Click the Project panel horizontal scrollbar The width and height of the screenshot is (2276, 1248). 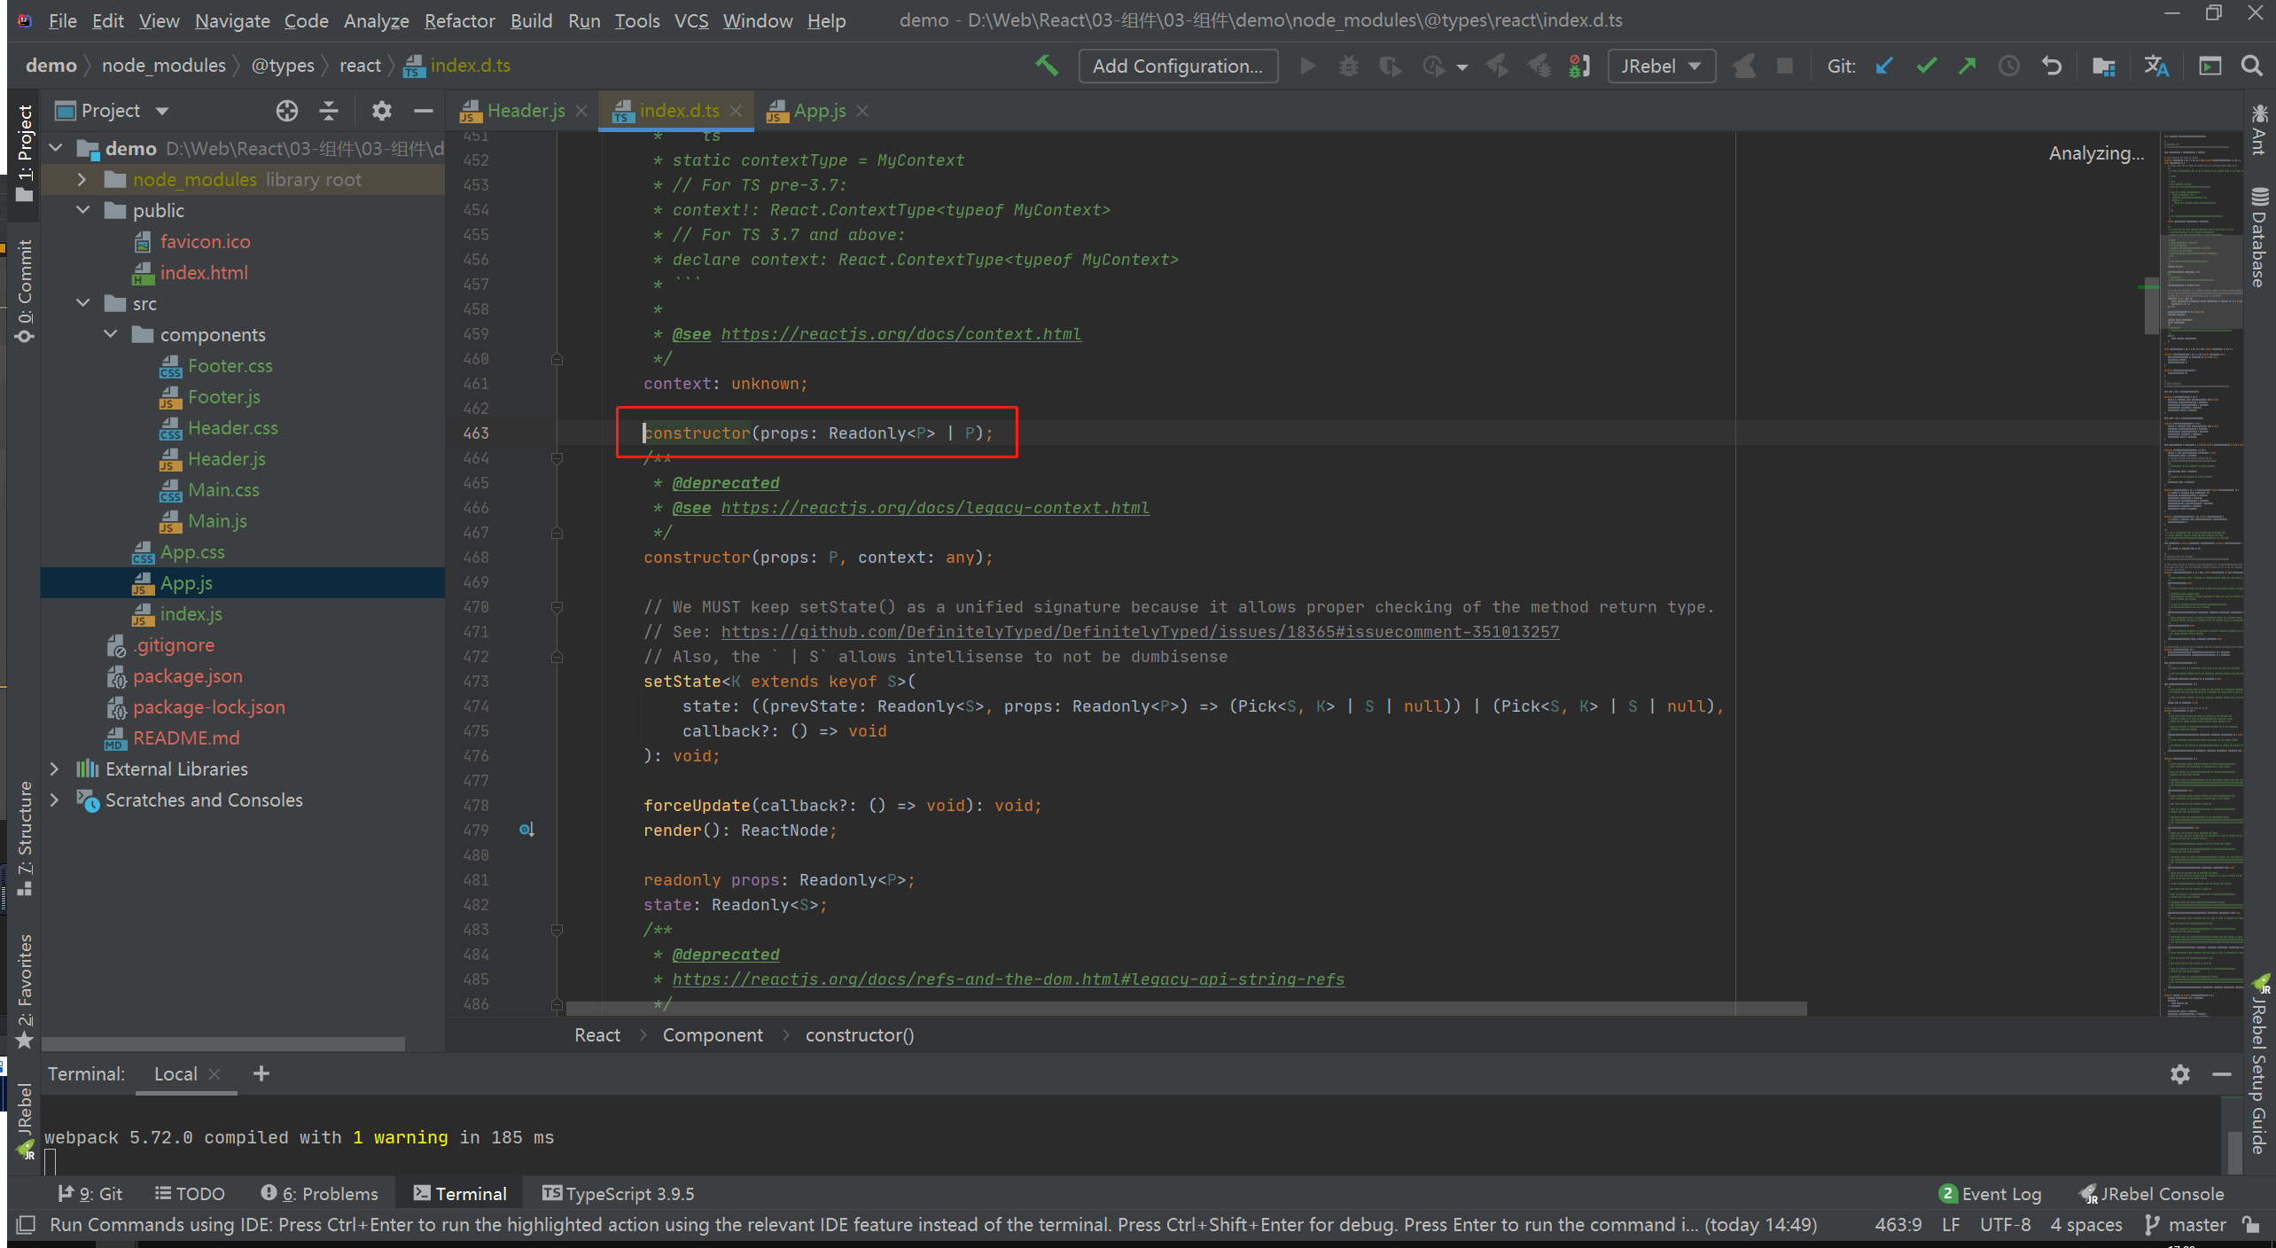pos(223,1044)
